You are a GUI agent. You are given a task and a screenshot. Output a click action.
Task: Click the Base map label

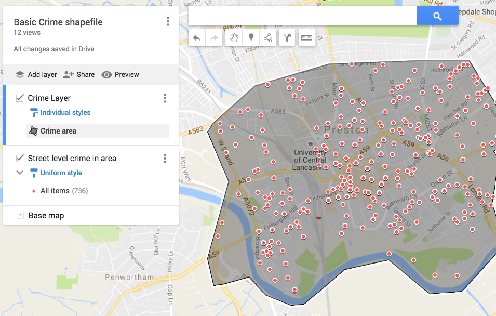(x=46, y=216)
